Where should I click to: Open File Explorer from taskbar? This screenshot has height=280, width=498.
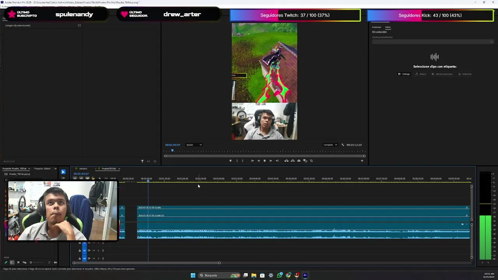[x=254, y=275]
